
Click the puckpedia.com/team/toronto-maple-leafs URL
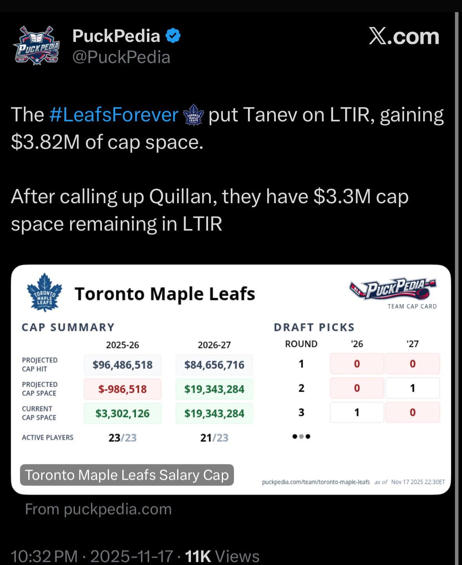[316, 482]
